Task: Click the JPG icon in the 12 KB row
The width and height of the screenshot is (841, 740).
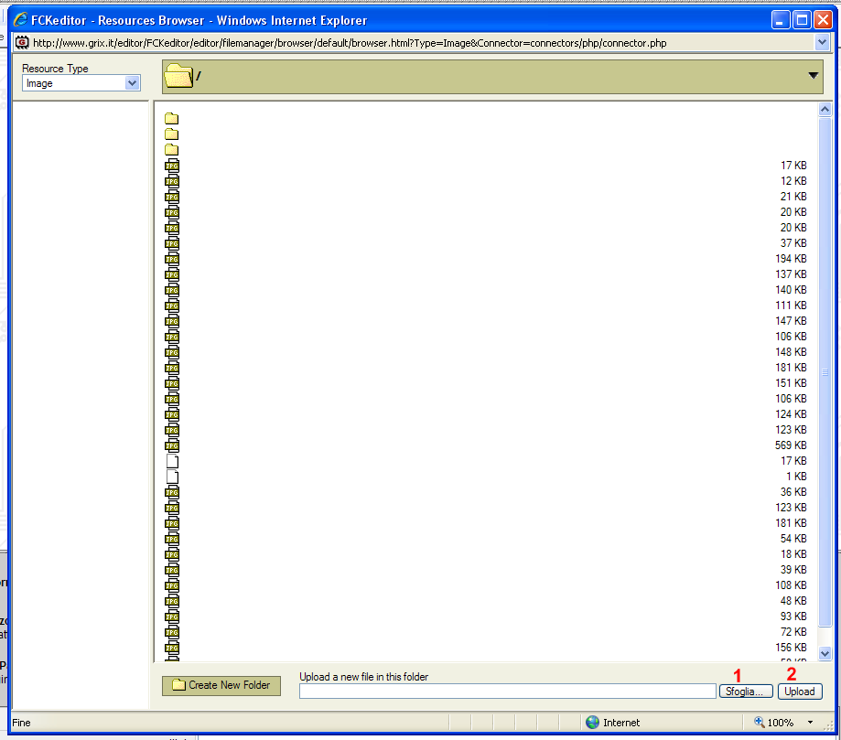Action: (172, 181)
